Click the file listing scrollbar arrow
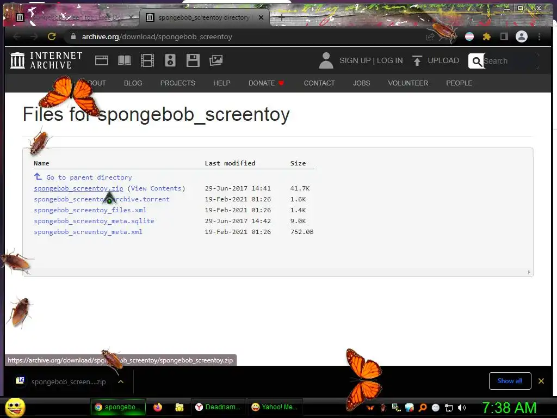The image size is (557, 418). click(529, 272)
